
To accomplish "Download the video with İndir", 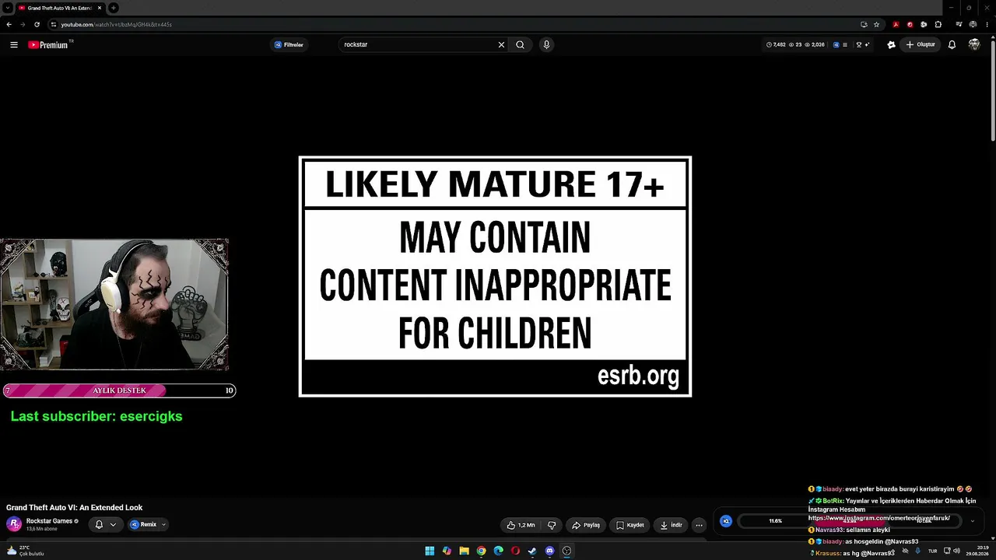I will click(x=671, y=525).
